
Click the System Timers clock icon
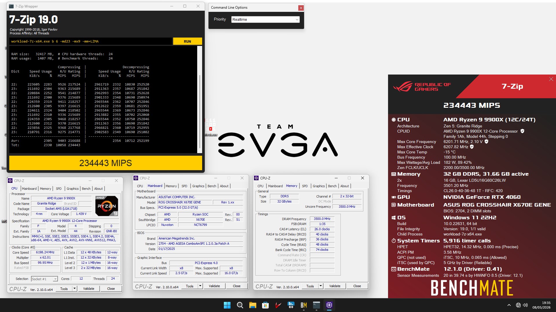pos(394,241)
